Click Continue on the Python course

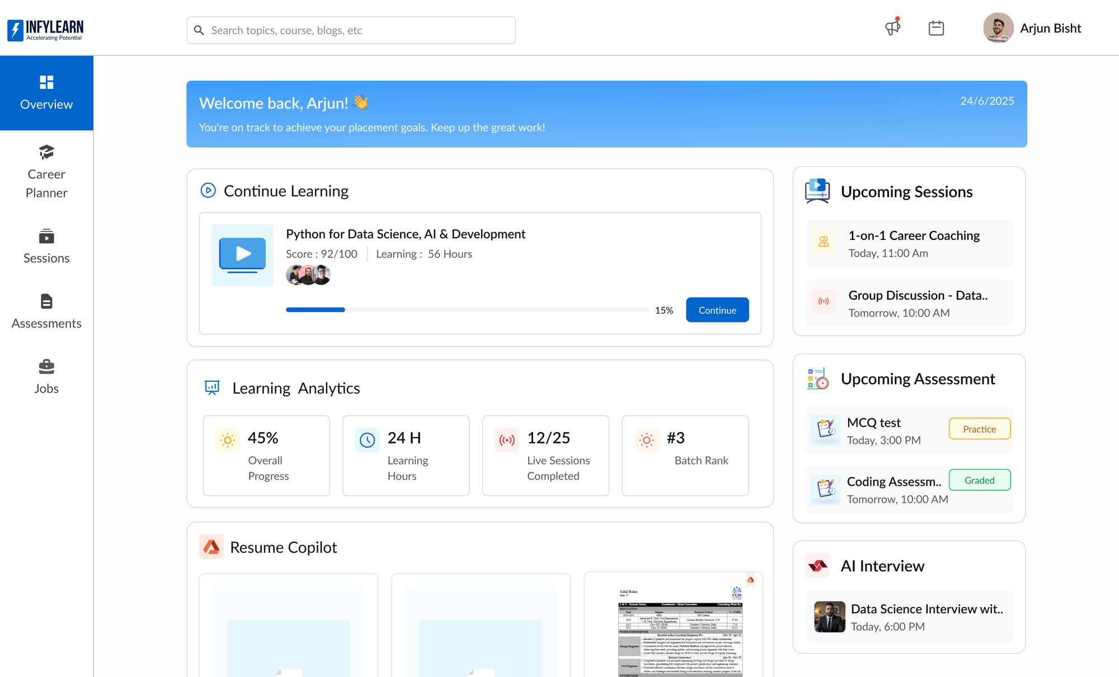(717, 309)
